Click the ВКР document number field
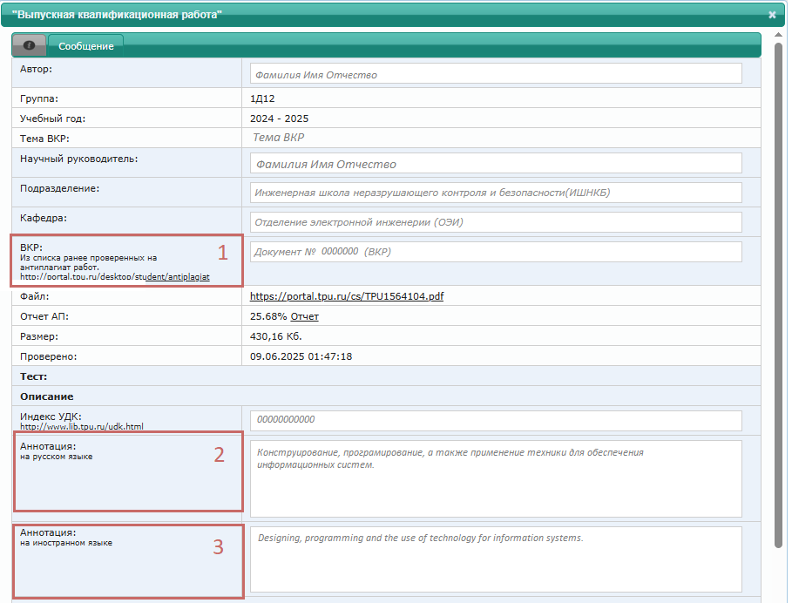The image size is (792, 603). coord(496,252)
